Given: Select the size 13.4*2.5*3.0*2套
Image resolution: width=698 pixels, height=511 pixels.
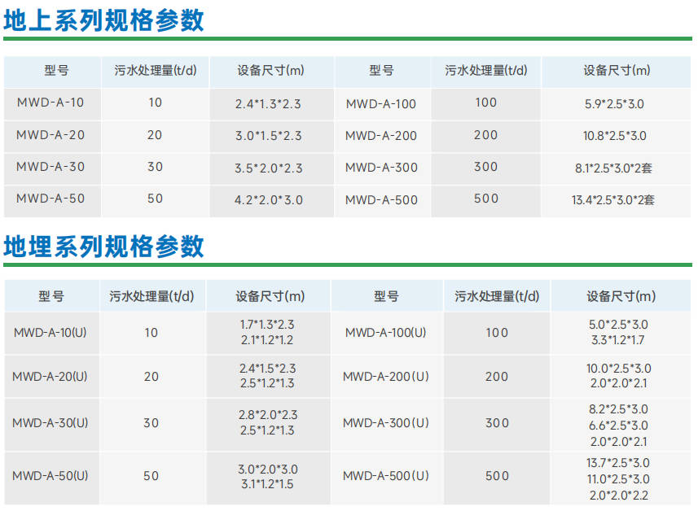Looking at the screenshot, I should (x=613, y=200).
